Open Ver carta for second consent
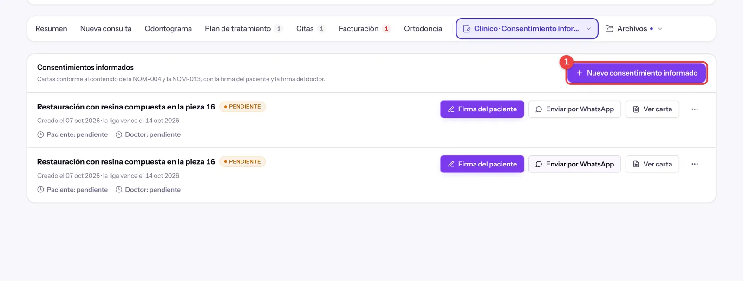 (x=652, y=164)
